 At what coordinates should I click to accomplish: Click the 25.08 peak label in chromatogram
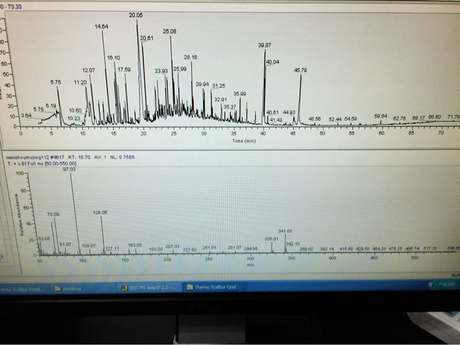click(169, 31)
